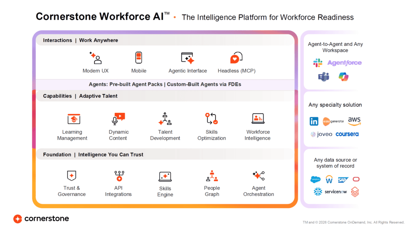Click the ServiceNow logo
Viewport: 408px width, 229px height.
click(335, 192)
